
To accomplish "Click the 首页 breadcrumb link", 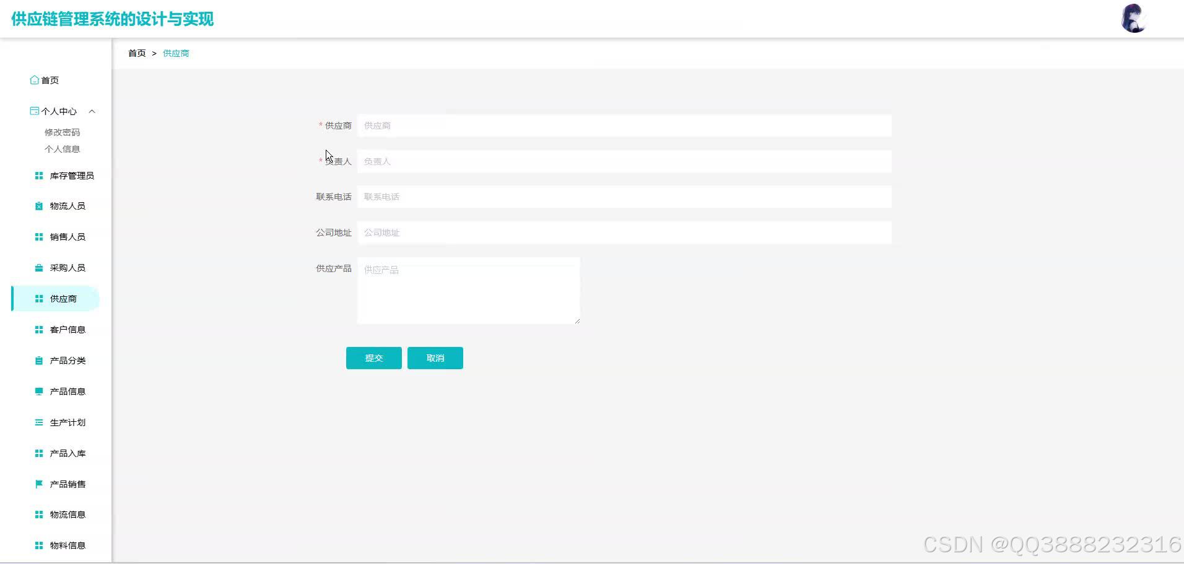I will tap(137, 53).
